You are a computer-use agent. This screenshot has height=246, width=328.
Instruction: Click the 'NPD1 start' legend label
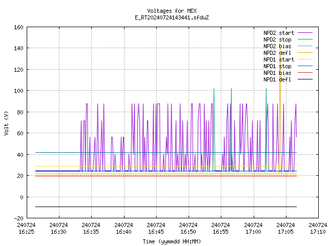(279, 59)
